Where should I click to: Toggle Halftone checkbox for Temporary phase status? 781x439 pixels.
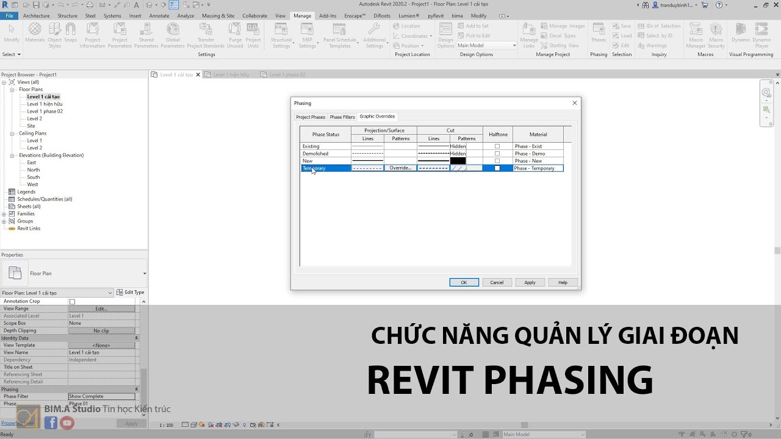click(497, 168)
